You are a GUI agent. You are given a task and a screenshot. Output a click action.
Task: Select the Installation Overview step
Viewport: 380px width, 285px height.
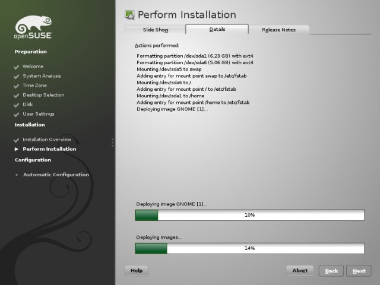click(x=47, y=140)
